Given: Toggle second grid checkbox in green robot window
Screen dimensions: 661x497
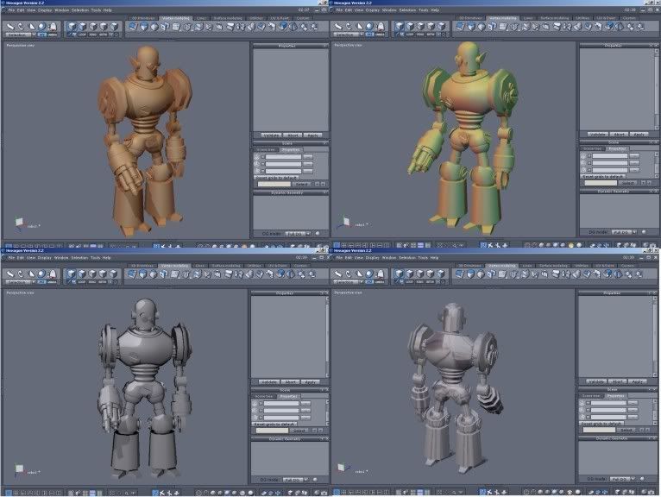Looking at the screenshot, I should pyautogui.click(x=589, y=163).
